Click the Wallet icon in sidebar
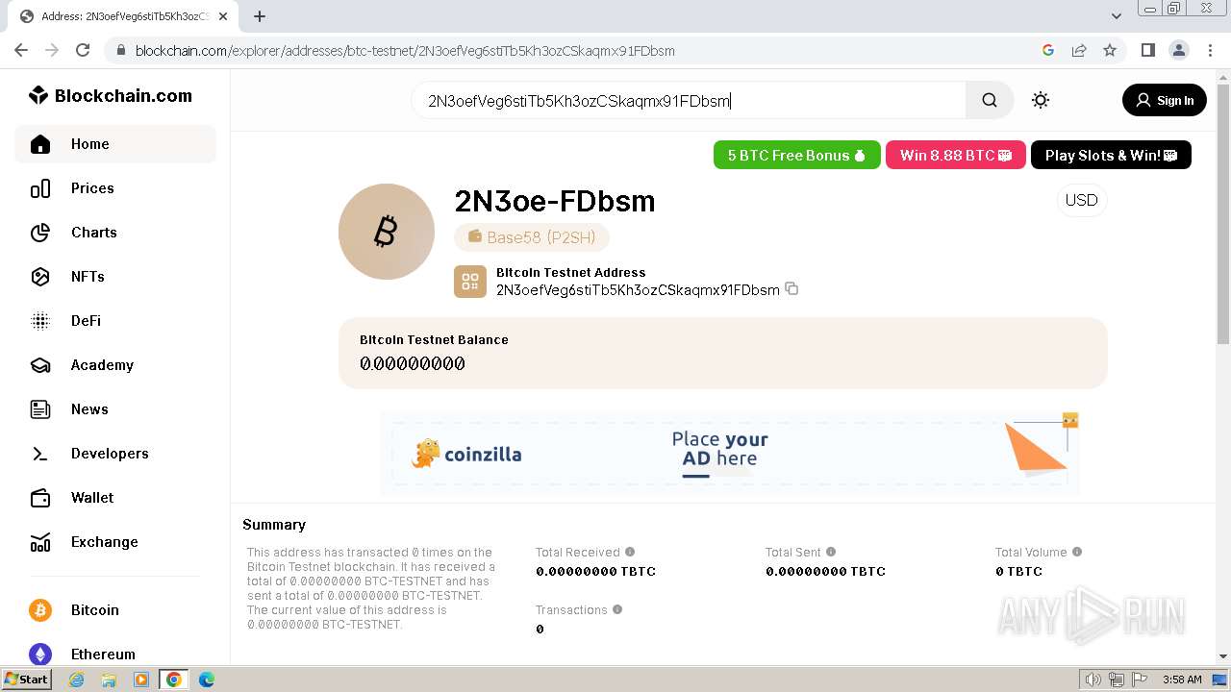This screenshot has width=1231, height=692. click(40, 498)
